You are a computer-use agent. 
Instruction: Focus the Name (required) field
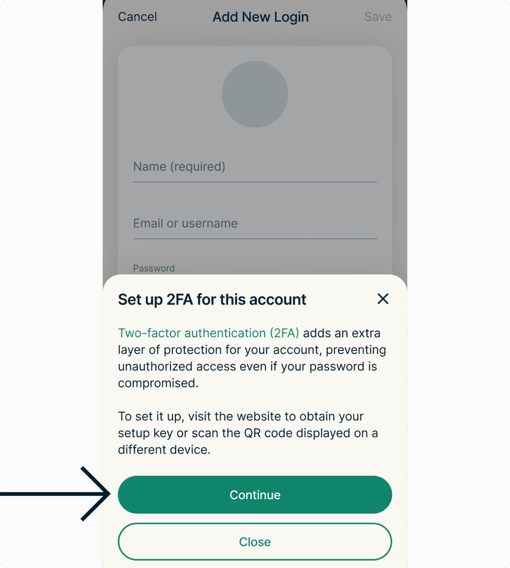(255, 167)
